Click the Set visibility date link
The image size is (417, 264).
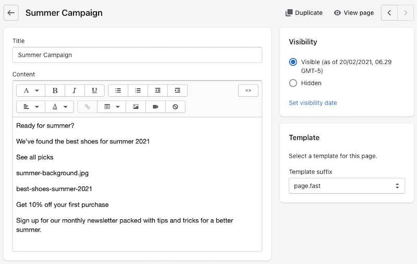click(313, 103)
